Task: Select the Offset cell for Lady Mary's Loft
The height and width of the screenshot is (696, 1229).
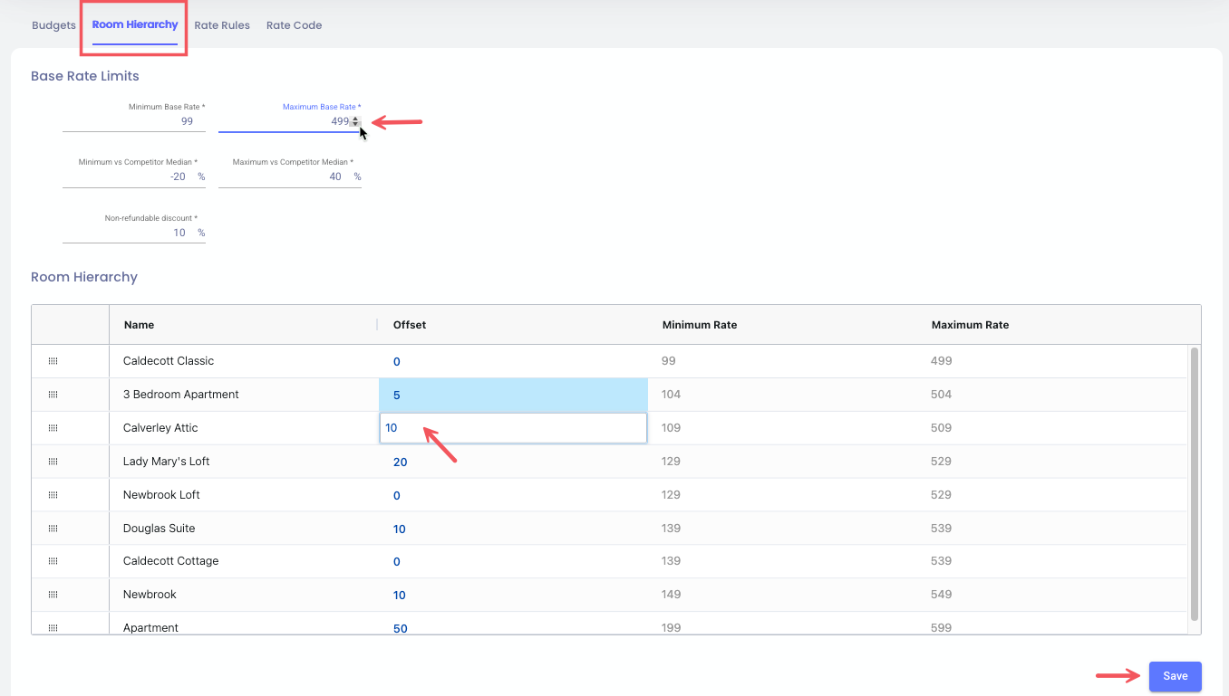Action: [x=512, y=462]
